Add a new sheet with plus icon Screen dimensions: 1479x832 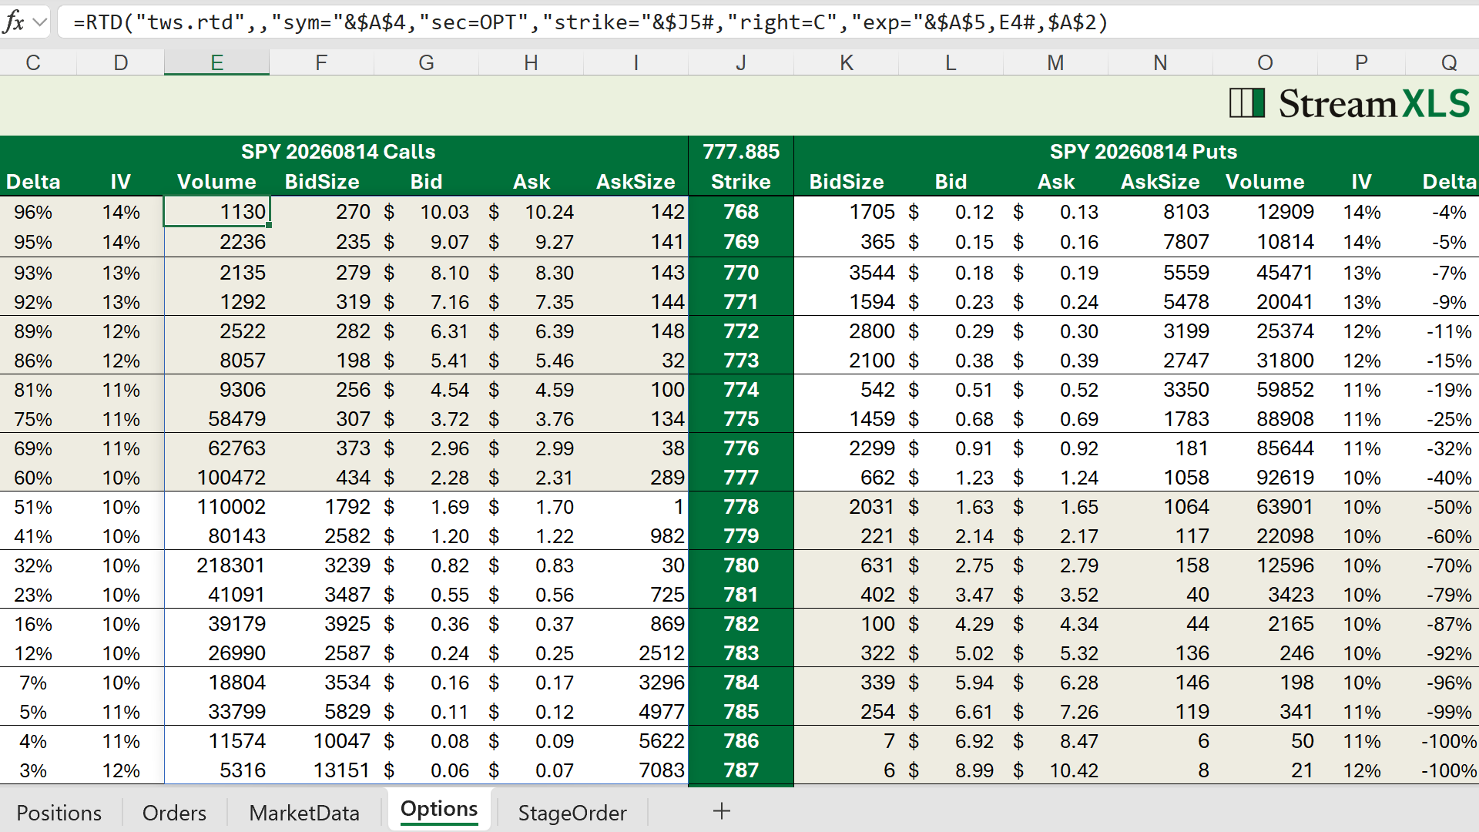point(722,810)
